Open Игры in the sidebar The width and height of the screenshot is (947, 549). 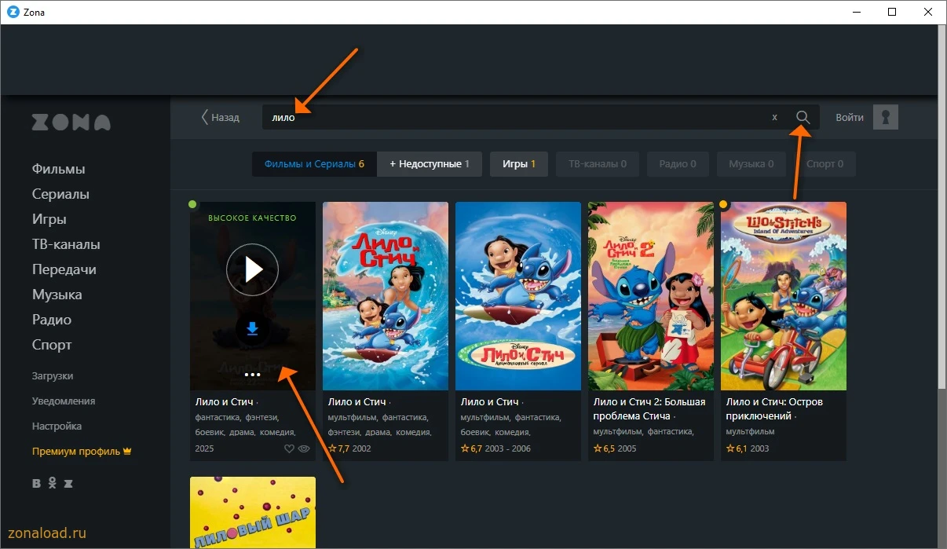(49, 219)
